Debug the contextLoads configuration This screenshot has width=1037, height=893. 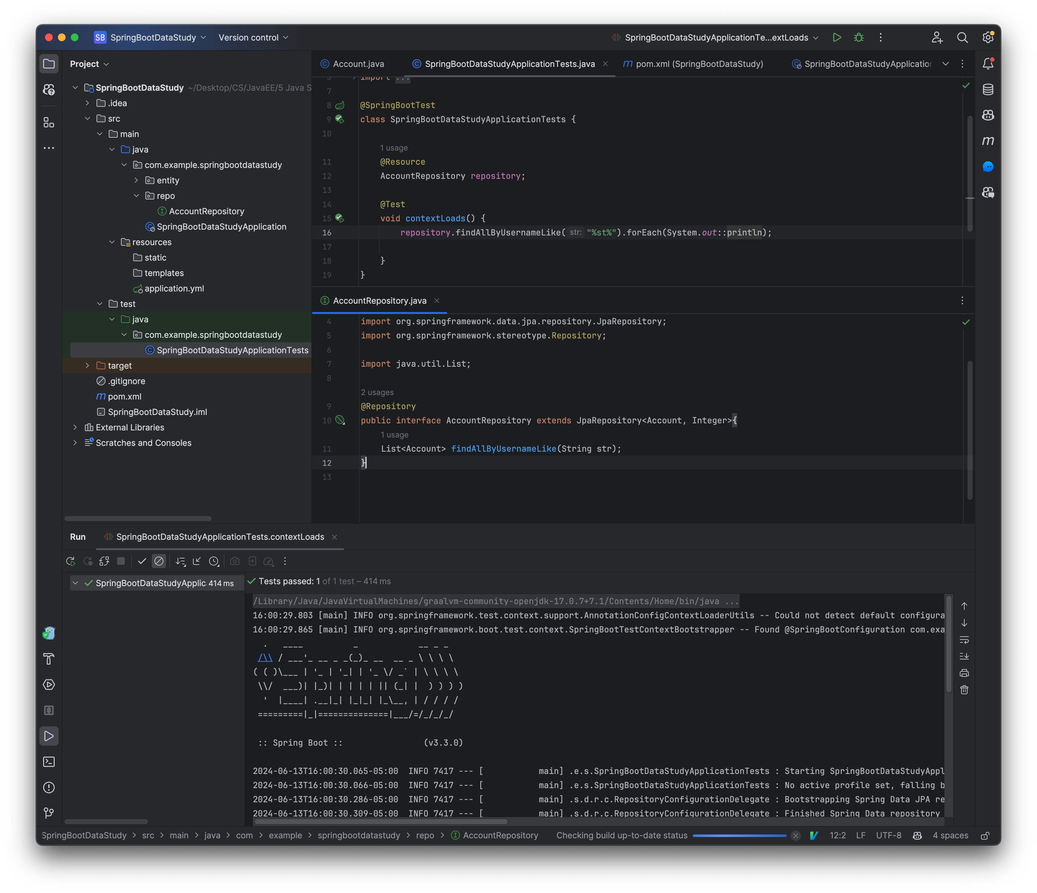point(859,37)
